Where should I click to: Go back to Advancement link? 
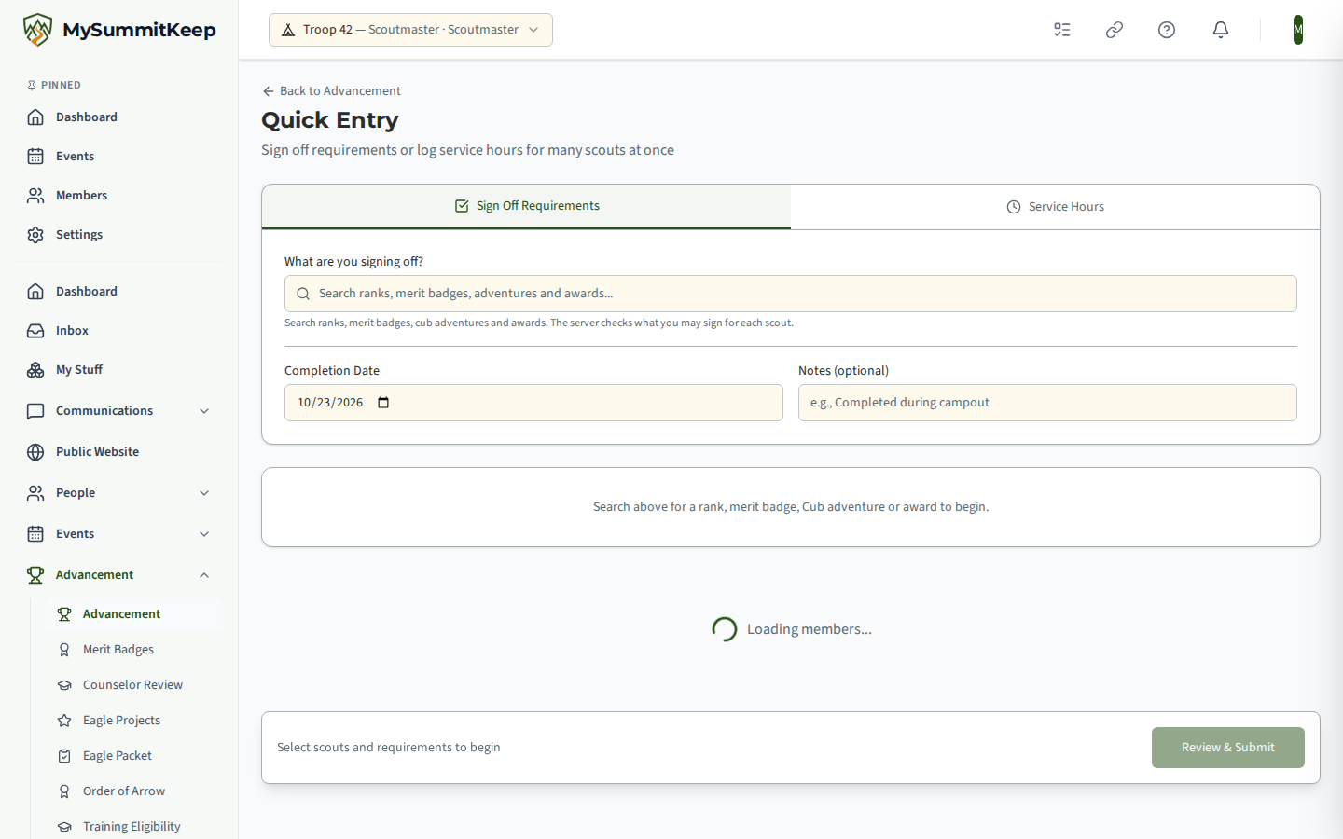click(331, 91)
